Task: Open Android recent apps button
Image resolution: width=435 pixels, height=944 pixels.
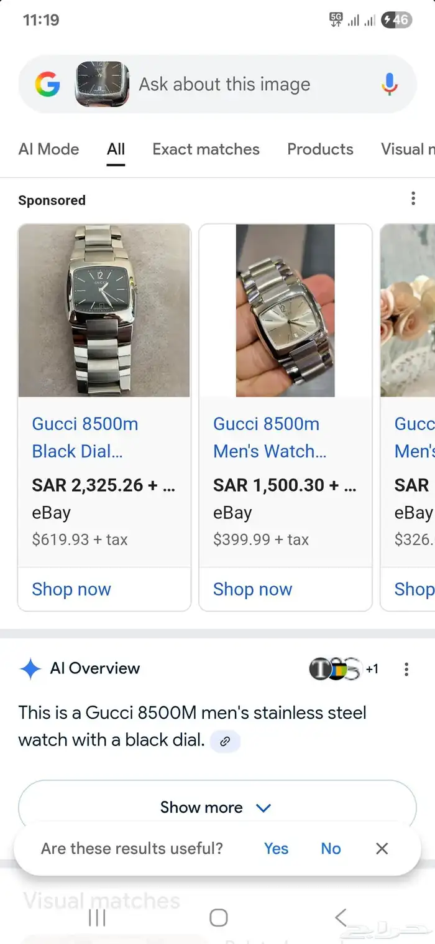Action: 97,917
